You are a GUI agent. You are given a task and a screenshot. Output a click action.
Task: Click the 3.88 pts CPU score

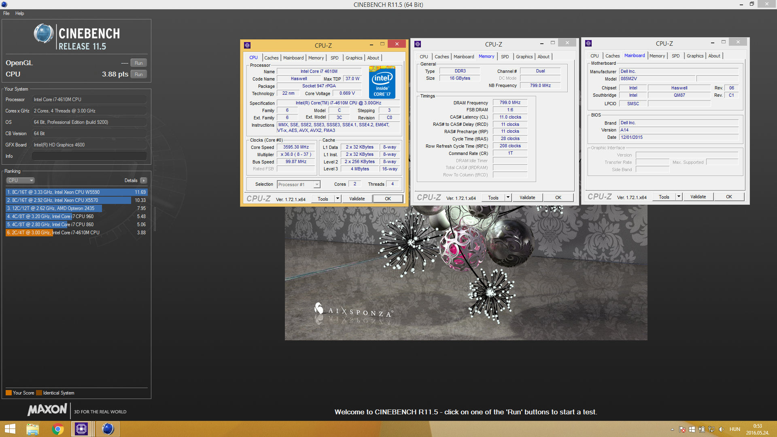(x=115, y=74)
